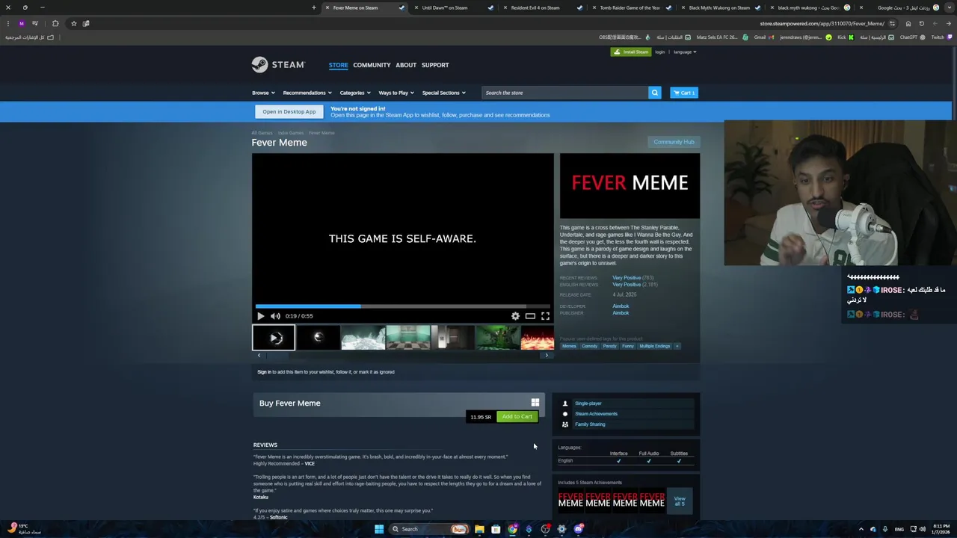Open the Community Hub button

click(x=674, y=142)
